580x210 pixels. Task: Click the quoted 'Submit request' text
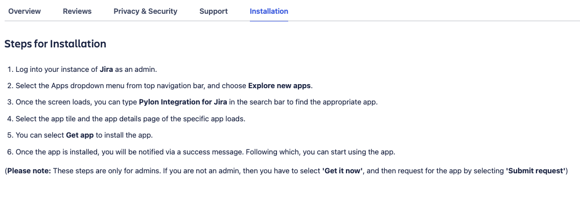(536, 171)
